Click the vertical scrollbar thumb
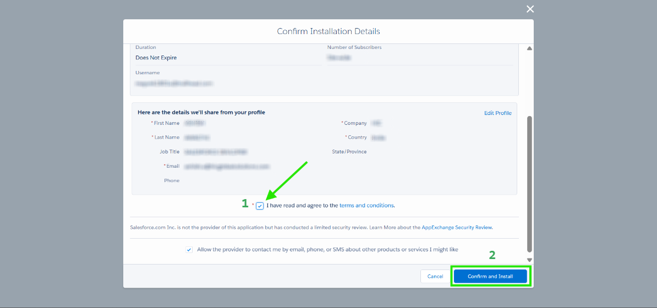The image size is (657, 308). 529,184
